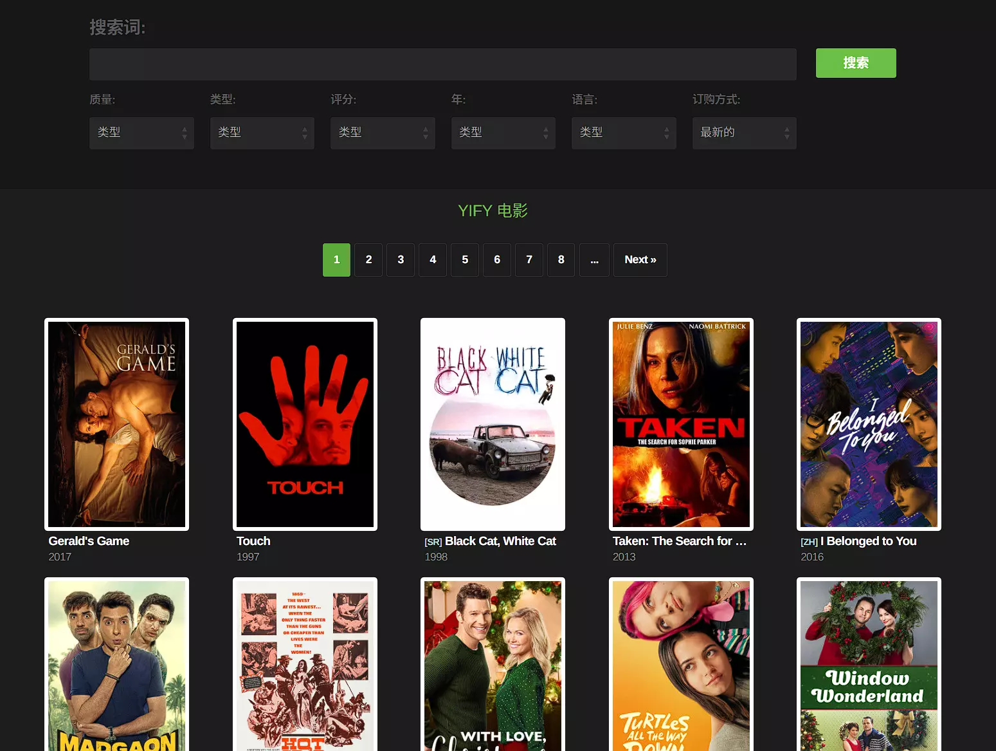View the I Belonged to You poster
996x751 pixels.
click(869, 424)
